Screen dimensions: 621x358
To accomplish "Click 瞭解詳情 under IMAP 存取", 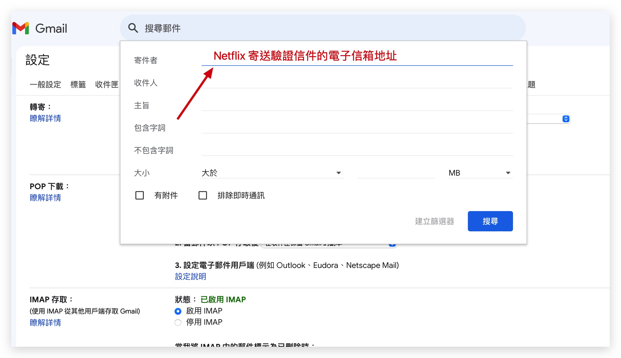I will point(45,323).
